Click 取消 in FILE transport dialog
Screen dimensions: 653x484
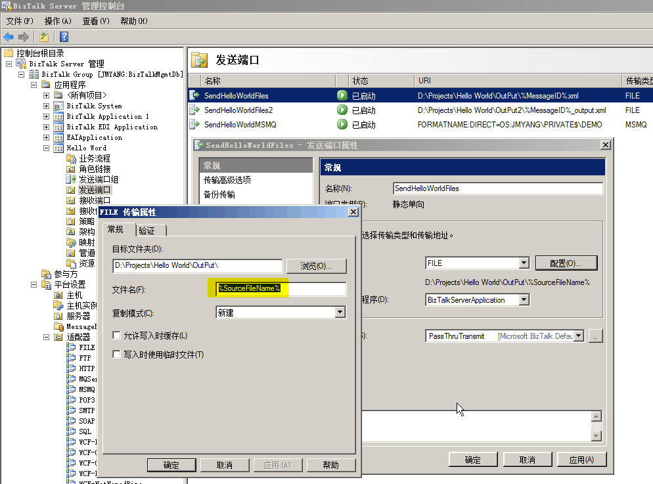(x=225, y=465)
